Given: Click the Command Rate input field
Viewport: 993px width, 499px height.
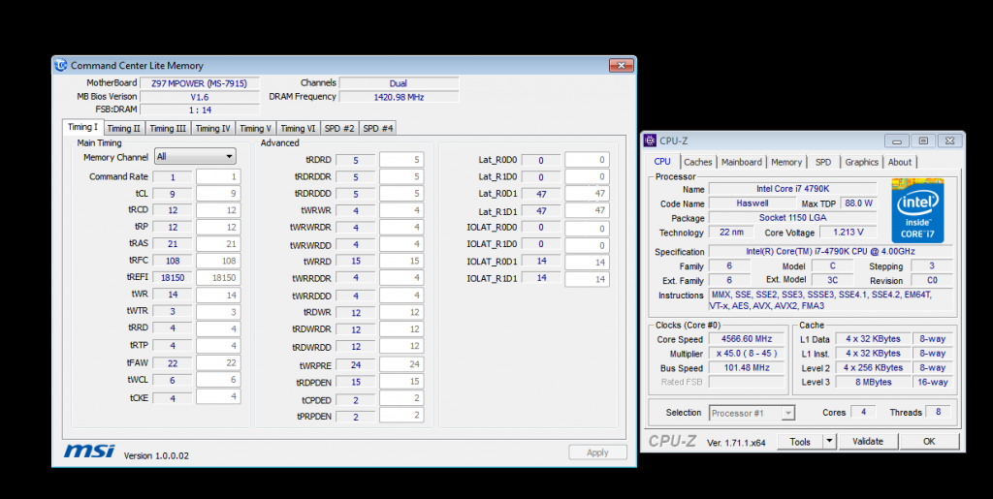Looking at the screenshot, I should click(218, 177).
